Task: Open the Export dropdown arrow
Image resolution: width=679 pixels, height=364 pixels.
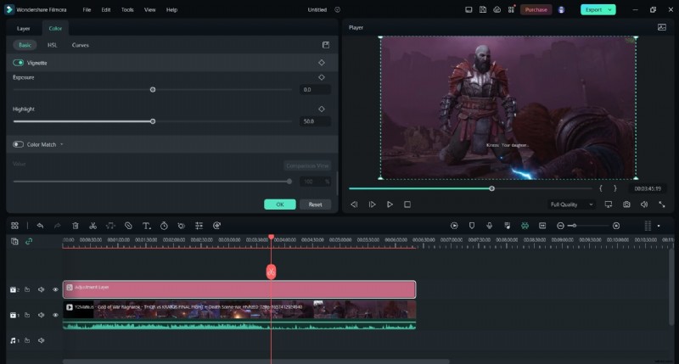Action: tap(610, 9)
